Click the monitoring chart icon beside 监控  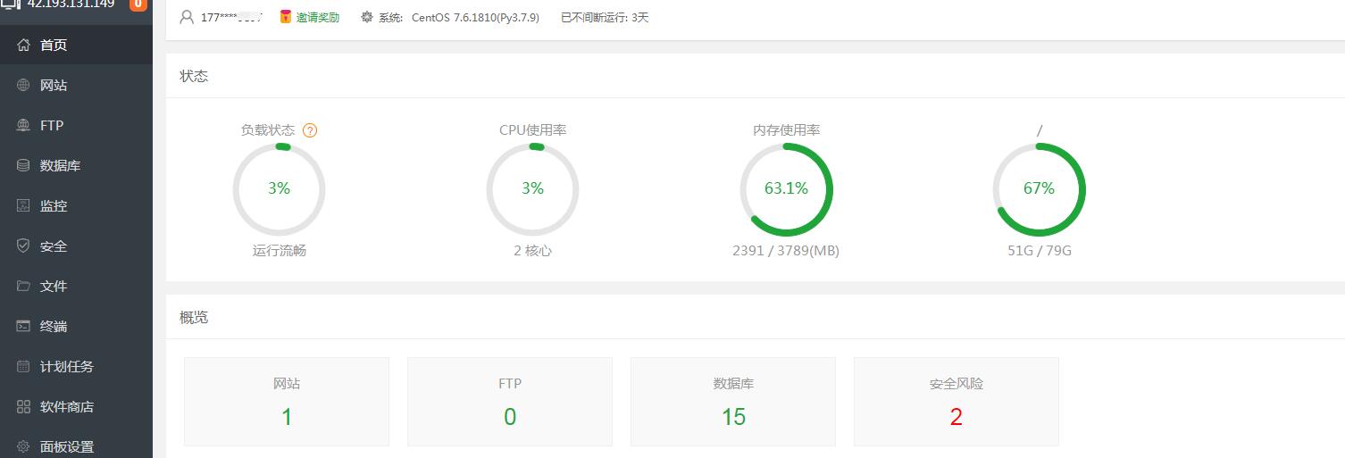[23, 205]
